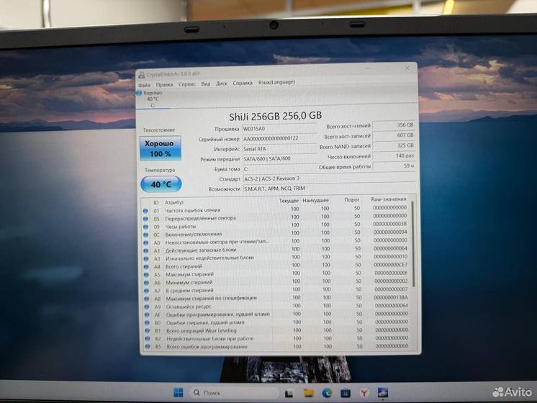Click status icon of row A7 В среднем стираний

(147, 291)
